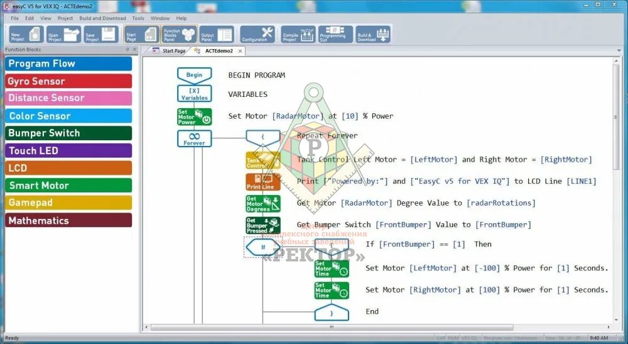Select the Get Motor Degrees block
Viewport: 628px width, 344px height.
263,204
